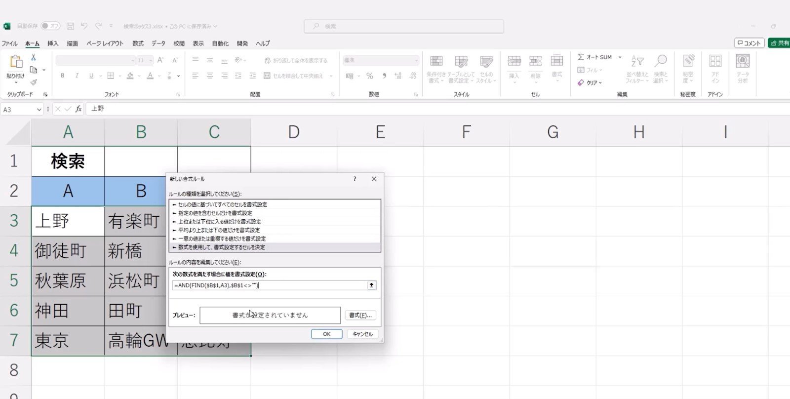Click the Orientation text angle icon
790x399 pixels.
pyautogui.click(x=238, y=60)
